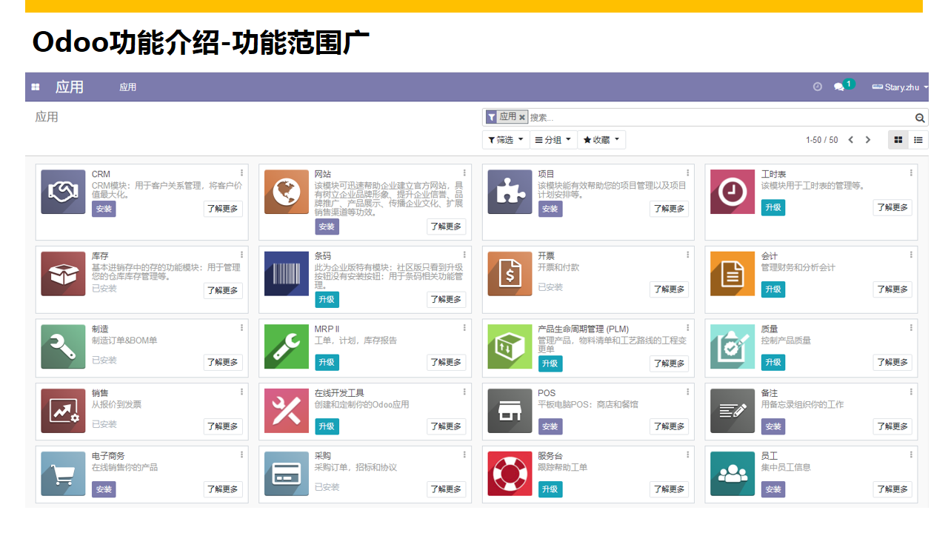Click the Manufacturing wrench app icon

point(63,346)
